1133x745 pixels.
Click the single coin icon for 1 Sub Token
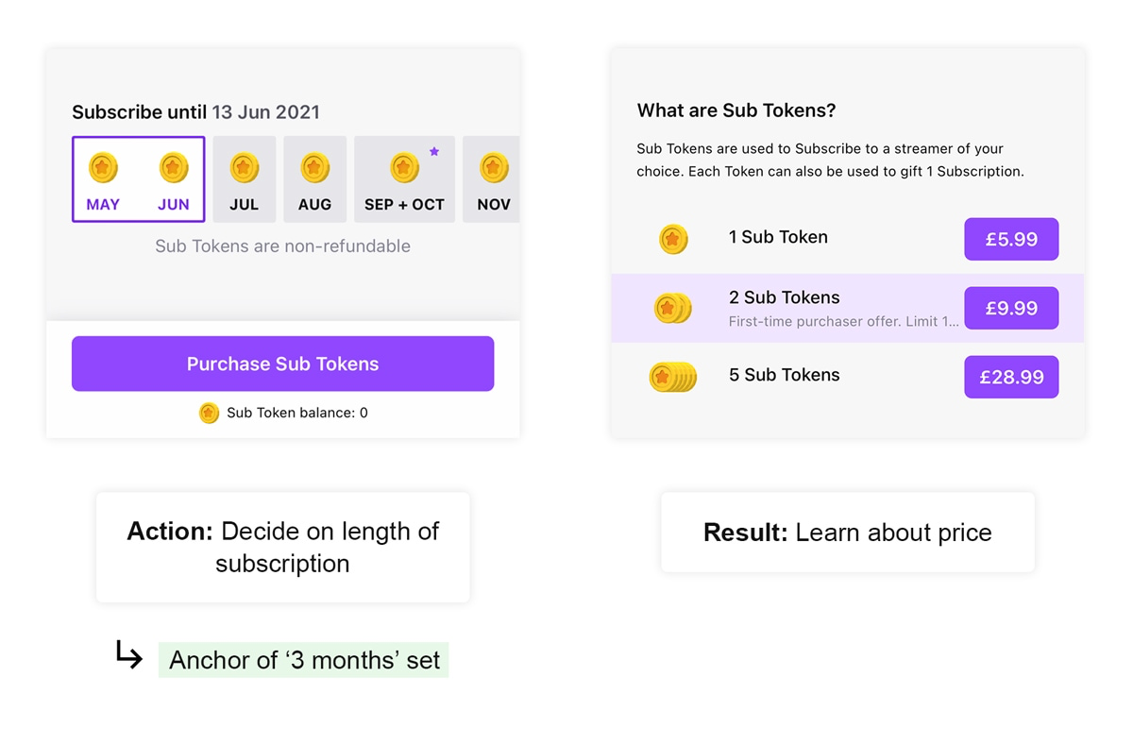(673, 239)
